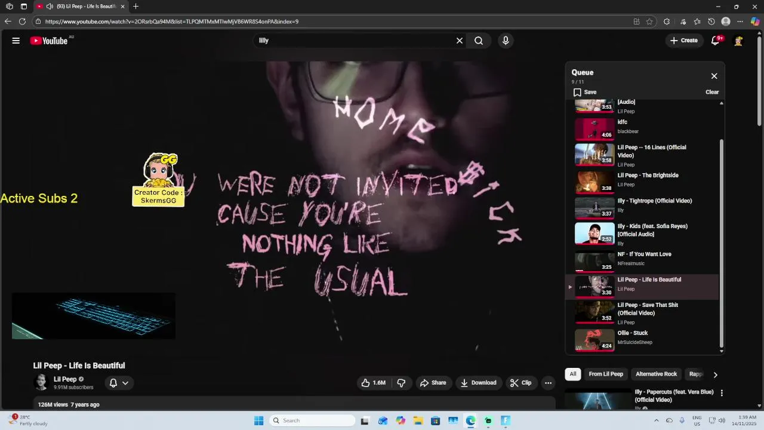
Task: Share the Life Is Beautiful video
Action: 433,383
